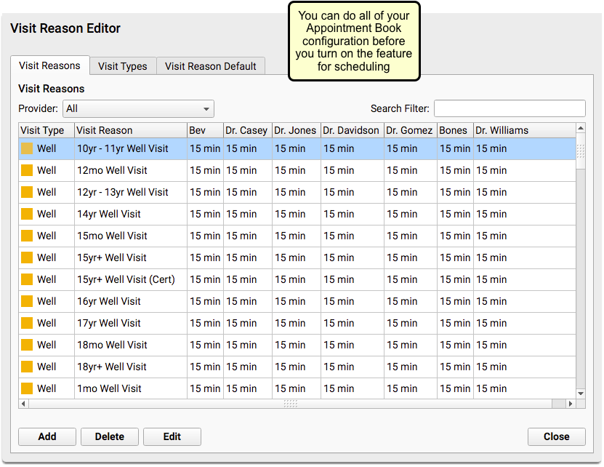Click the color swatch for 1mo Well Visit
The height and width of the screenshot is (467, 604).
click(x=27, y=388)
